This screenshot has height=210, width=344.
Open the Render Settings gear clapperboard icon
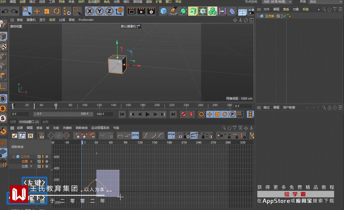(151, 11)
